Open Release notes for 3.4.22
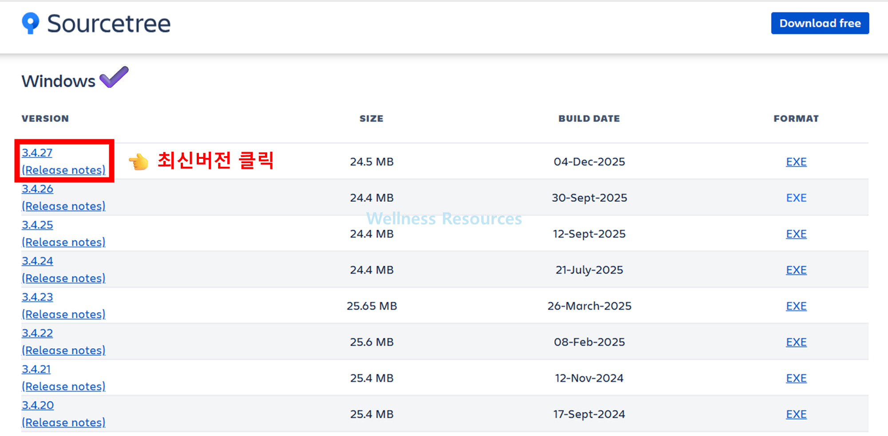Viewport: 888px width, 436px height. [64, 350]
